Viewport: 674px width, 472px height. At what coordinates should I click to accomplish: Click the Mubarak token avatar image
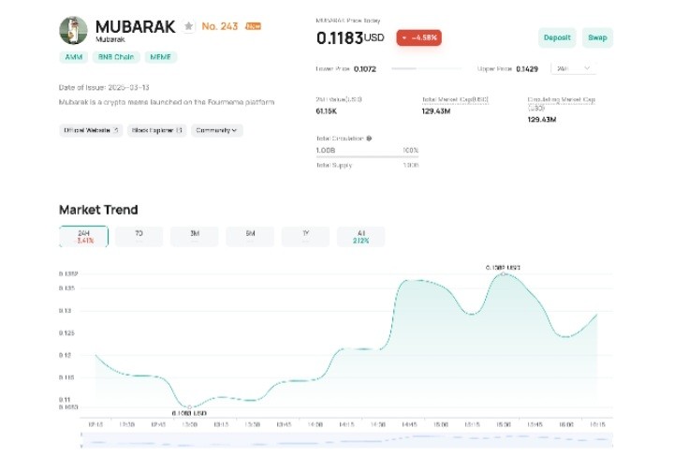(73, 31)
